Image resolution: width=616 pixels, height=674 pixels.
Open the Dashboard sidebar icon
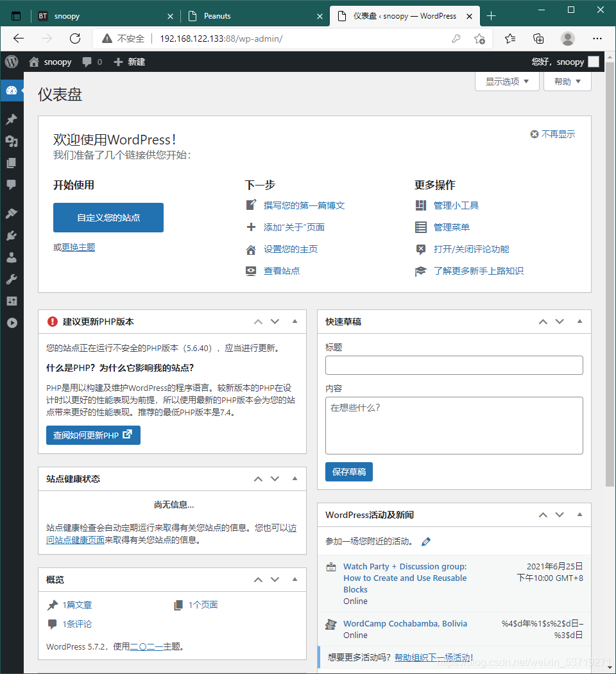12,91
